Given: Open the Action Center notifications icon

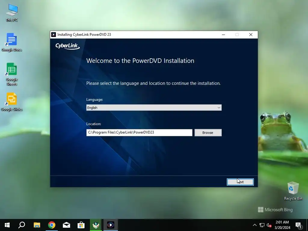Looking at the screenshot, I should point(298,225).
